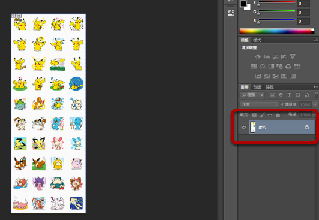This screenshot has width=319, height=220.
Task: Click the B blue slider handle
Action: click(259, 22)
